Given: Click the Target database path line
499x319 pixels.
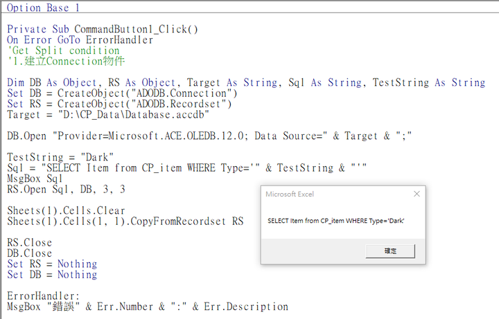Looking at the screenshot, I should 108,115.
